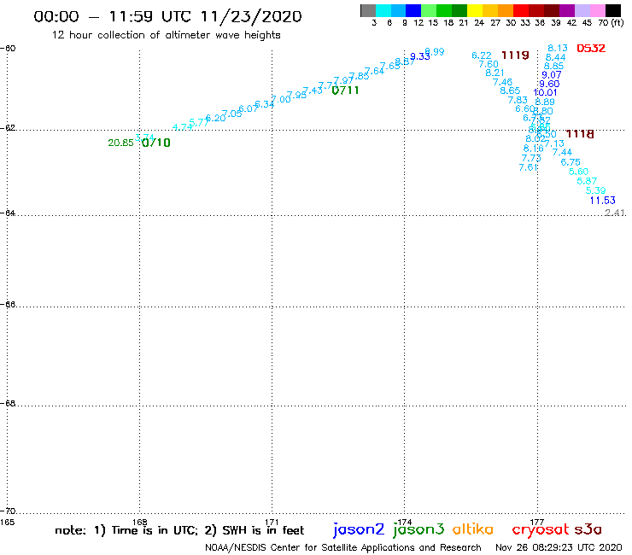Click the blue 9.33 wave height value
Viewport: 632px width, 555px height.
[x=420, y=56]
